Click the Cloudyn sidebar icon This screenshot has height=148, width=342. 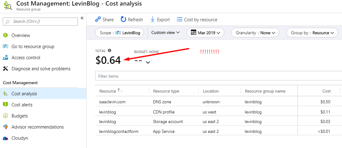[5, 138]
